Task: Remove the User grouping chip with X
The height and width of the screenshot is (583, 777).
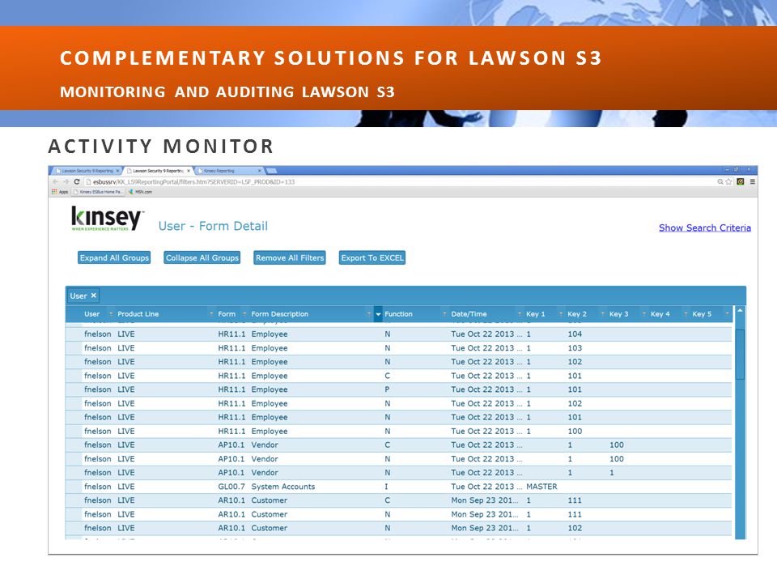Action: pos(93,296)
